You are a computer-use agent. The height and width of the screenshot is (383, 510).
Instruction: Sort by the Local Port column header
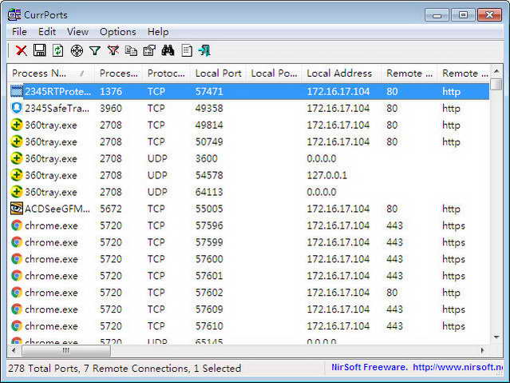point(218,74)
